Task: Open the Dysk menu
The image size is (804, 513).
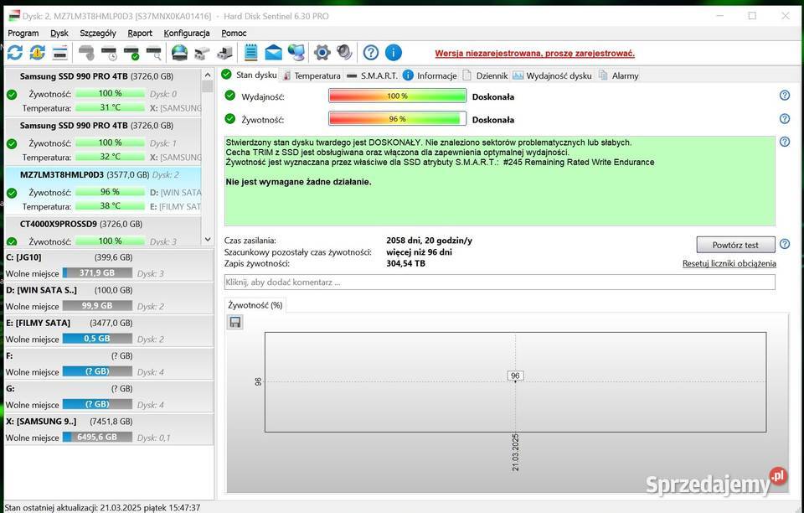Action: tap(59, 33)
